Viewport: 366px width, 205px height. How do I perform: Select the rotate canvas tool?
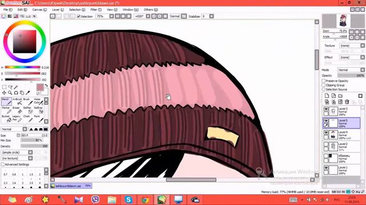[16, 93]
